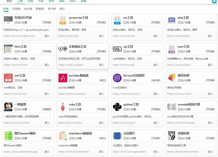This screenshot has height=157, width=218.
Task: Toggle 加入收藏 star for 颜色转换
Action: pyautogui.click(x=179, y=80)
